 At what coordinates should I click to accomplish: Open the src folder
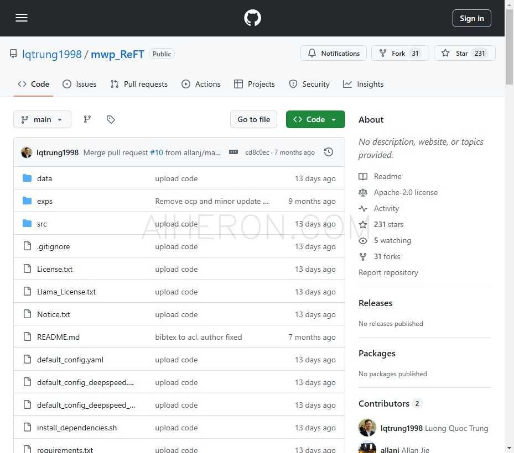(x=42, y=224)
